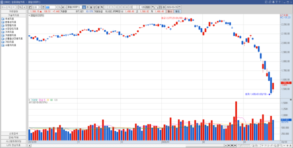Click the play playback button
The image size is (293, 148).
point(226,145)
